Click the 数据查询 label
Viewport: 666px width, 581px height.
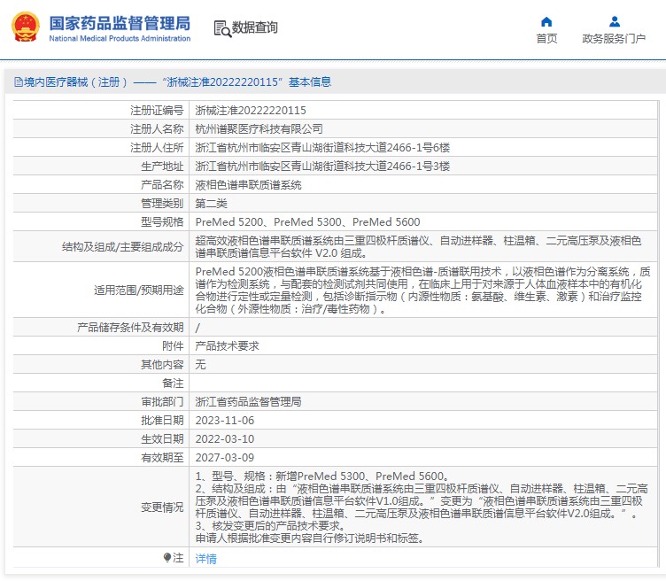coord(254,27)
